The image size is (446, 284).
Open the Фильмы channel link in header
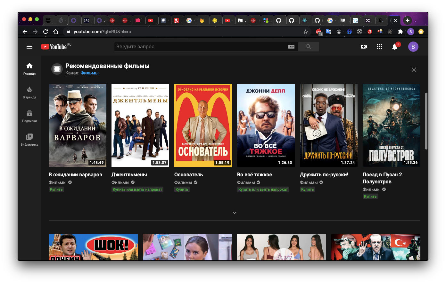click(89, 73)
